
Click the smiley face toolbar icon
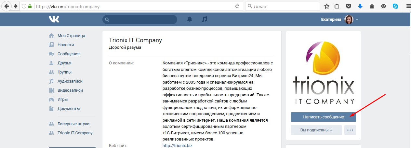[384, 6]
